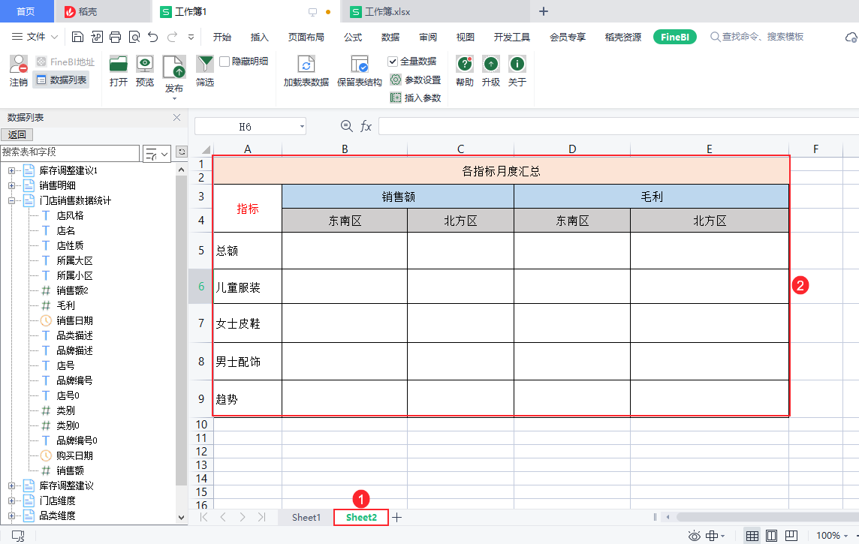The width and height of the screenshot is (859, 544).
Task: Click the Save icon in quick toolbar
Action: point(78,38)
